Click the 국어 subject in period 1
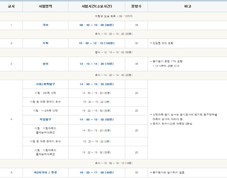Image resolution: width=227 pixels, height=178 pixels. (x=45, y=25)
